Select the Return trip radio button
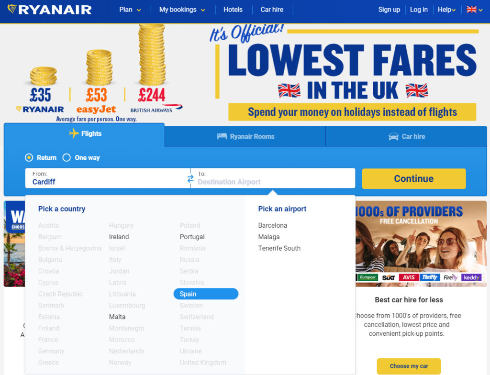 [29, 157]
